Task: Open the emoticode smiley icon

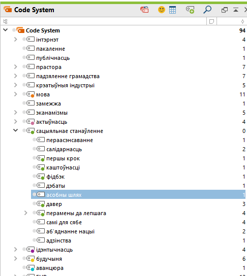Action: coord(161,10)
